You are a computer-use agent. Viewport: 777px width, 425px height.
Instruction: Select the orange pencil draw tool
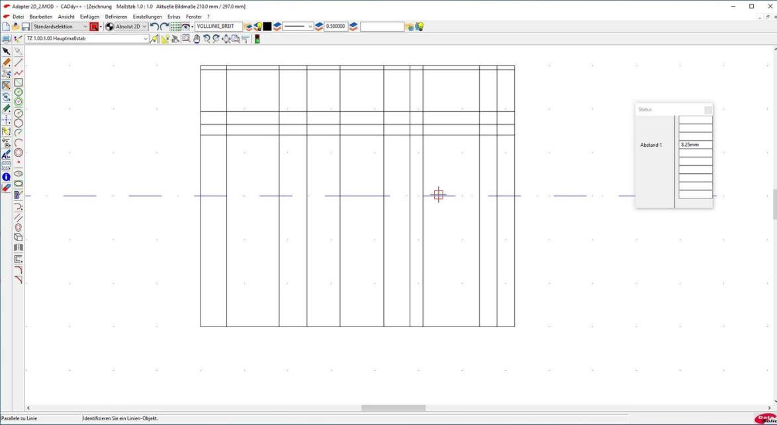[6, 63]
